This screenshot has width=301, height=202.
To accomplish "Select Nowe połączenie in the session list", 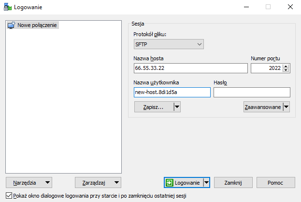I will point(38,25).
